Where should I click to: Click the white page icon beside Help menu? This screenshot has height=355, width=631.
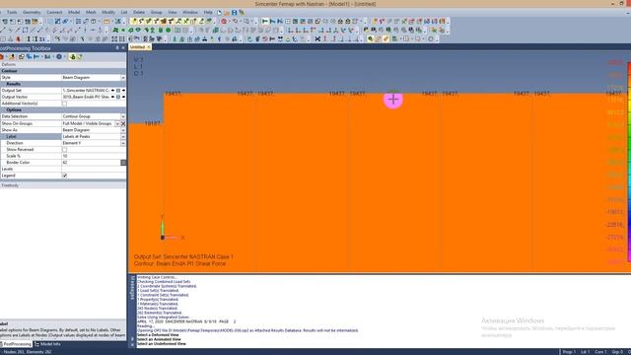coord(219,13)
